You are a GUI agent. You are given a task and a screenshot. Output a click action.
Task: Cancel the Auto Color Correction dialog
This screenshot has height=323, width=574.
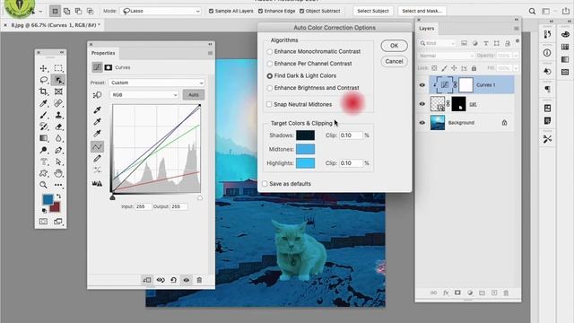pyautogui.click(x=395, y=62)
